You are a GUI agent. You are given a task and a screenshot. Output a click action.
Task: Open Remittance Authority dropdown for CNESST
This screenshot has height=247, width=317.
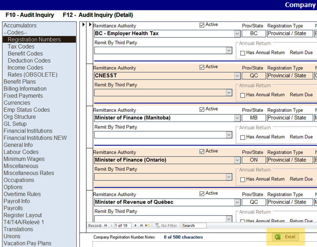[237, 76]
